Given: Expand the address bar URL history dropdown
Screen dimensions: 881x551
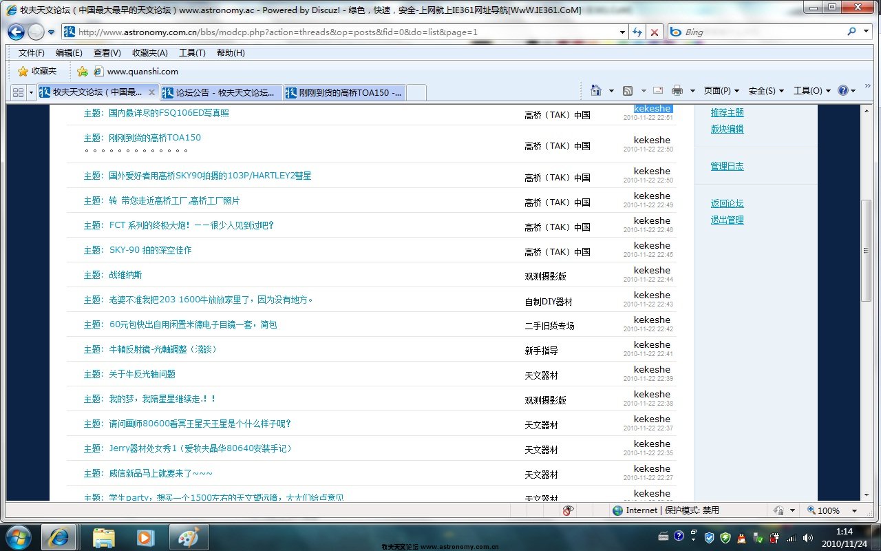Looking at the screenshot, I should coord(622,32).
